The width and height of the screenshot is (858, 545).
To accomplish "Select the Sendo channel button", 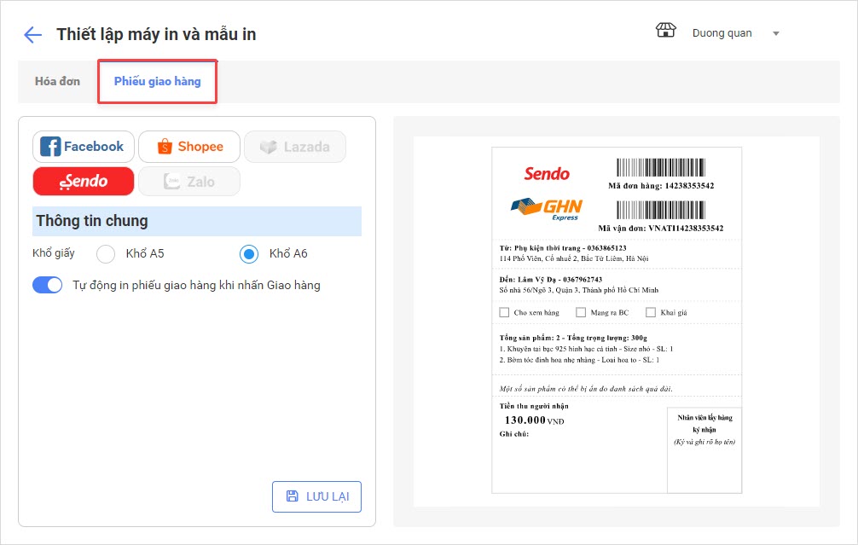I will [x=83, y=181].
